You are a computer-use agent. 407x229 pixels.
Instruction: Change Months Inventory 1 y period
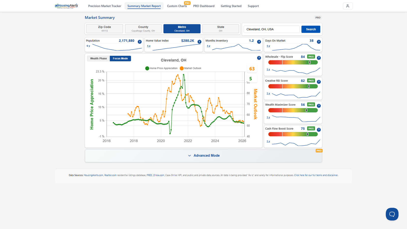[x=209, y=46]
